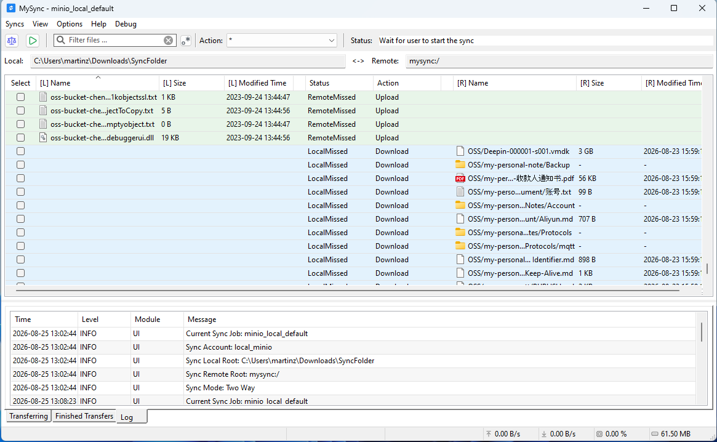717x442 pixels.
Task: Open the Action filter dropdown
Action: pyautogui.click(x=282, y=40)
